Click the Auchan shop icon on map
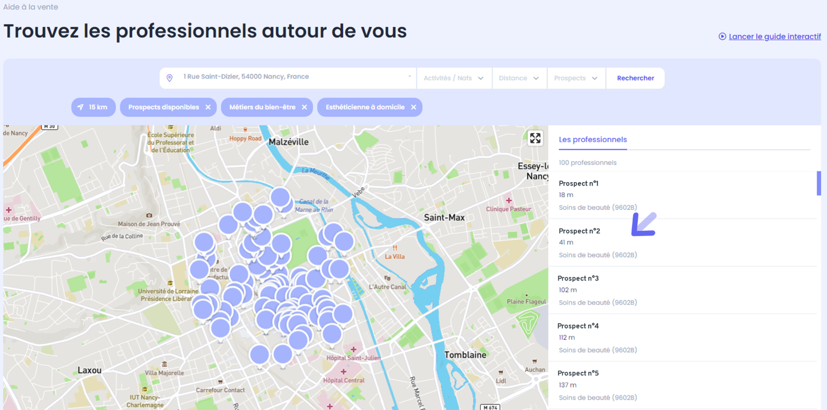The width and height of the screenshot is (827, 410). [x=535, y=361]
